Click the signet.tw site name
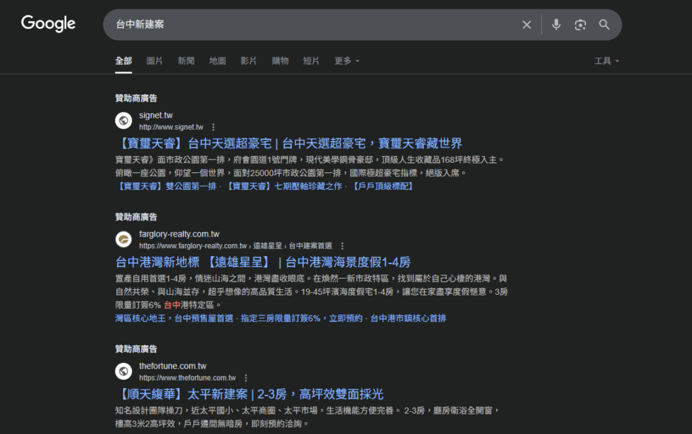Viewport: 692px width, 434px height. [x=156, y=115]
